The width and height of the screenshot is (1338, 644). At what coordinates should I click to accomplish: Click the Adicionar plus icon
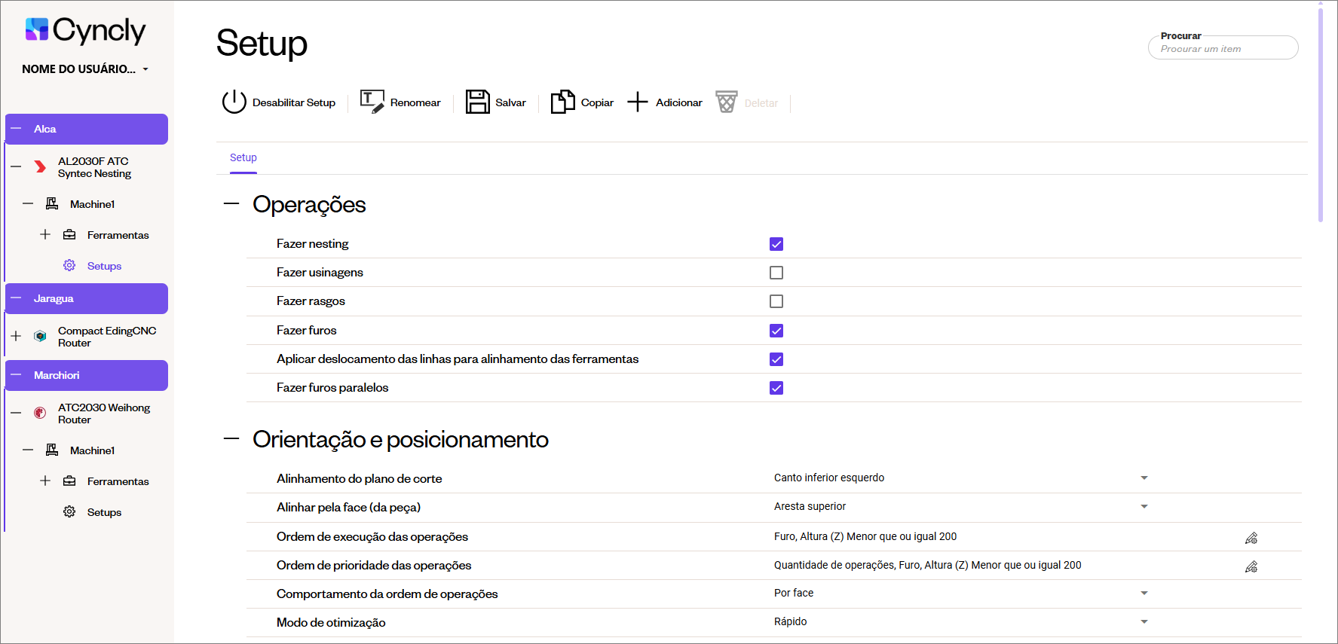coord(638,102)
